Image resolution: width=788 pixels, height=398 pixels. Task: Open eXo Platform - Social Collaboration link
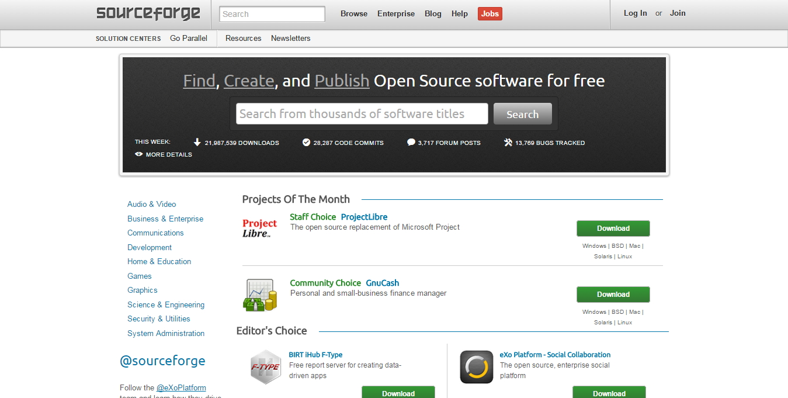click(x=556, y=355)
